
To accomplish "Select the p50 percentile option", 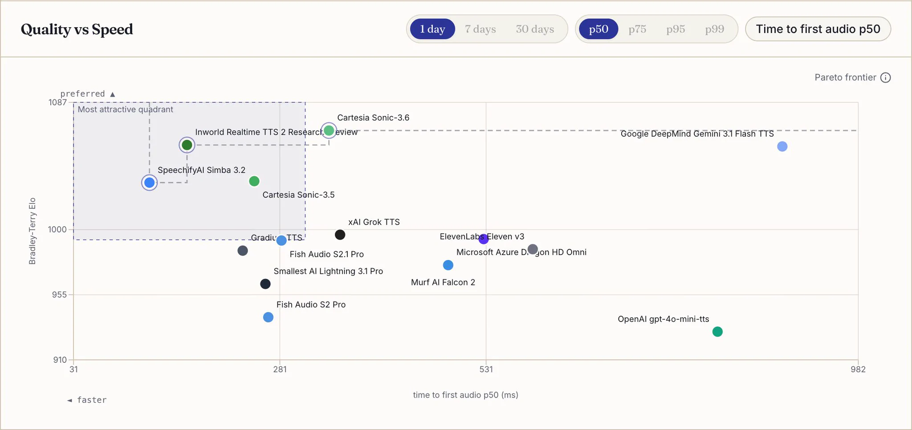I will coord(598,29).
